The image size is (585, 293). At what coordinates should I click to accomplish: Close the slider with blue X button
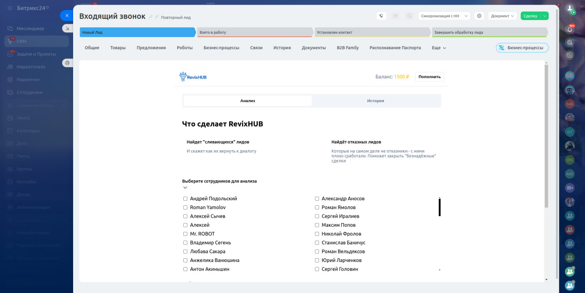tap(67, 16)
